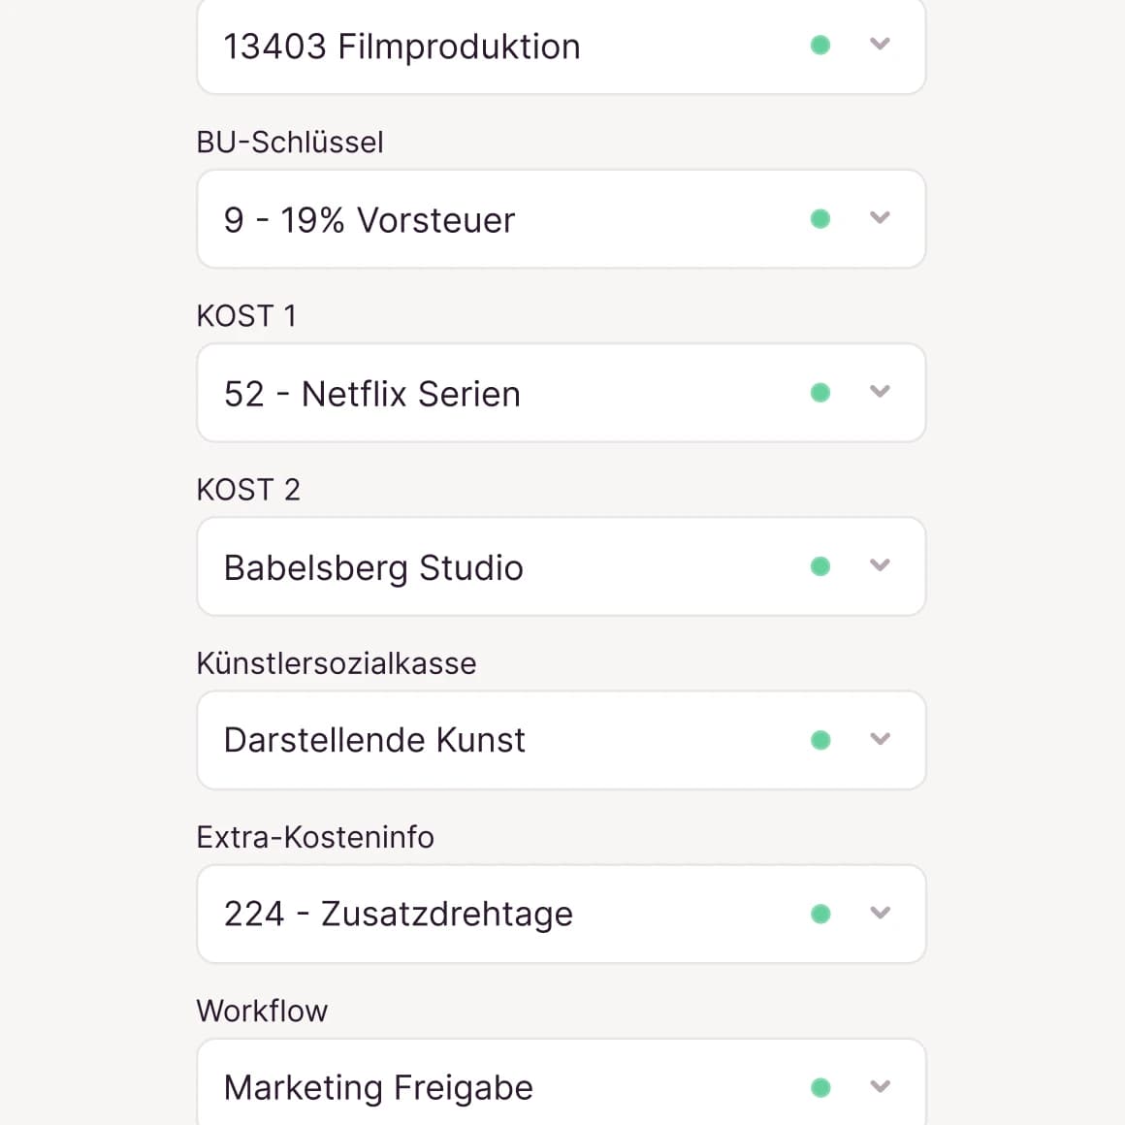Screen dimensions: 1125x1125
Task: Click the green status dot beside 13403 Filmproduktion
Action: pos(820,45)
